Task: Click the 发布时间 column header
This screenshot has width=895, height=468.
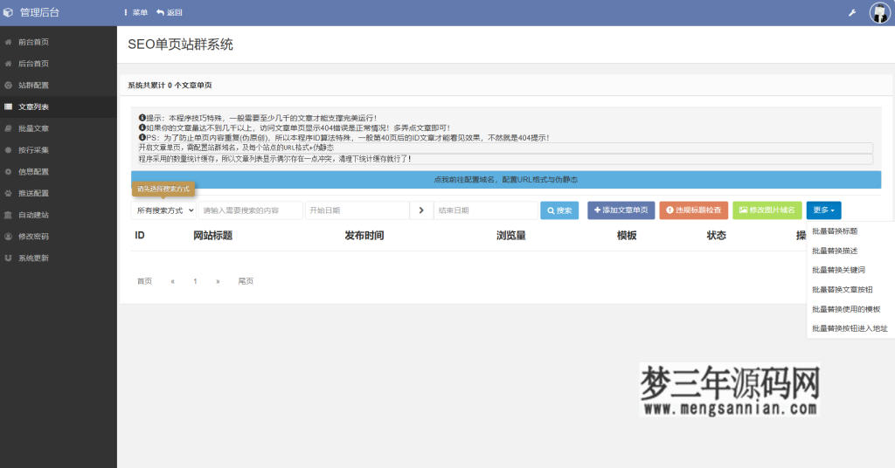Action: click(364, 236)
